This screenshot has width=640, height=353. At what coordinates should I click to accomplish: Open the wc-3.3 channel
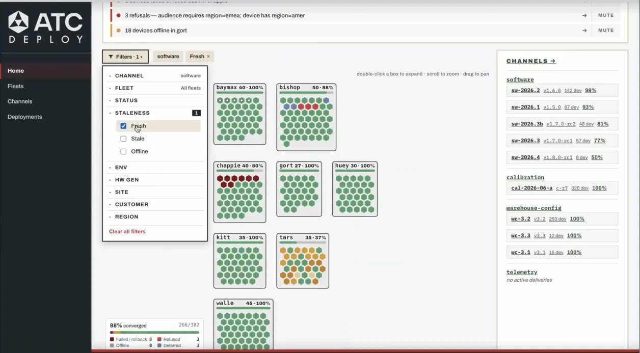point(521,235)
